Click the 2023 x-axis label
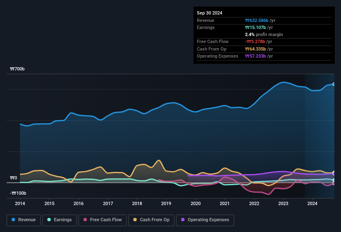Image resolution: width=341 pixels, height=232 pixels. tap(283, 203)
